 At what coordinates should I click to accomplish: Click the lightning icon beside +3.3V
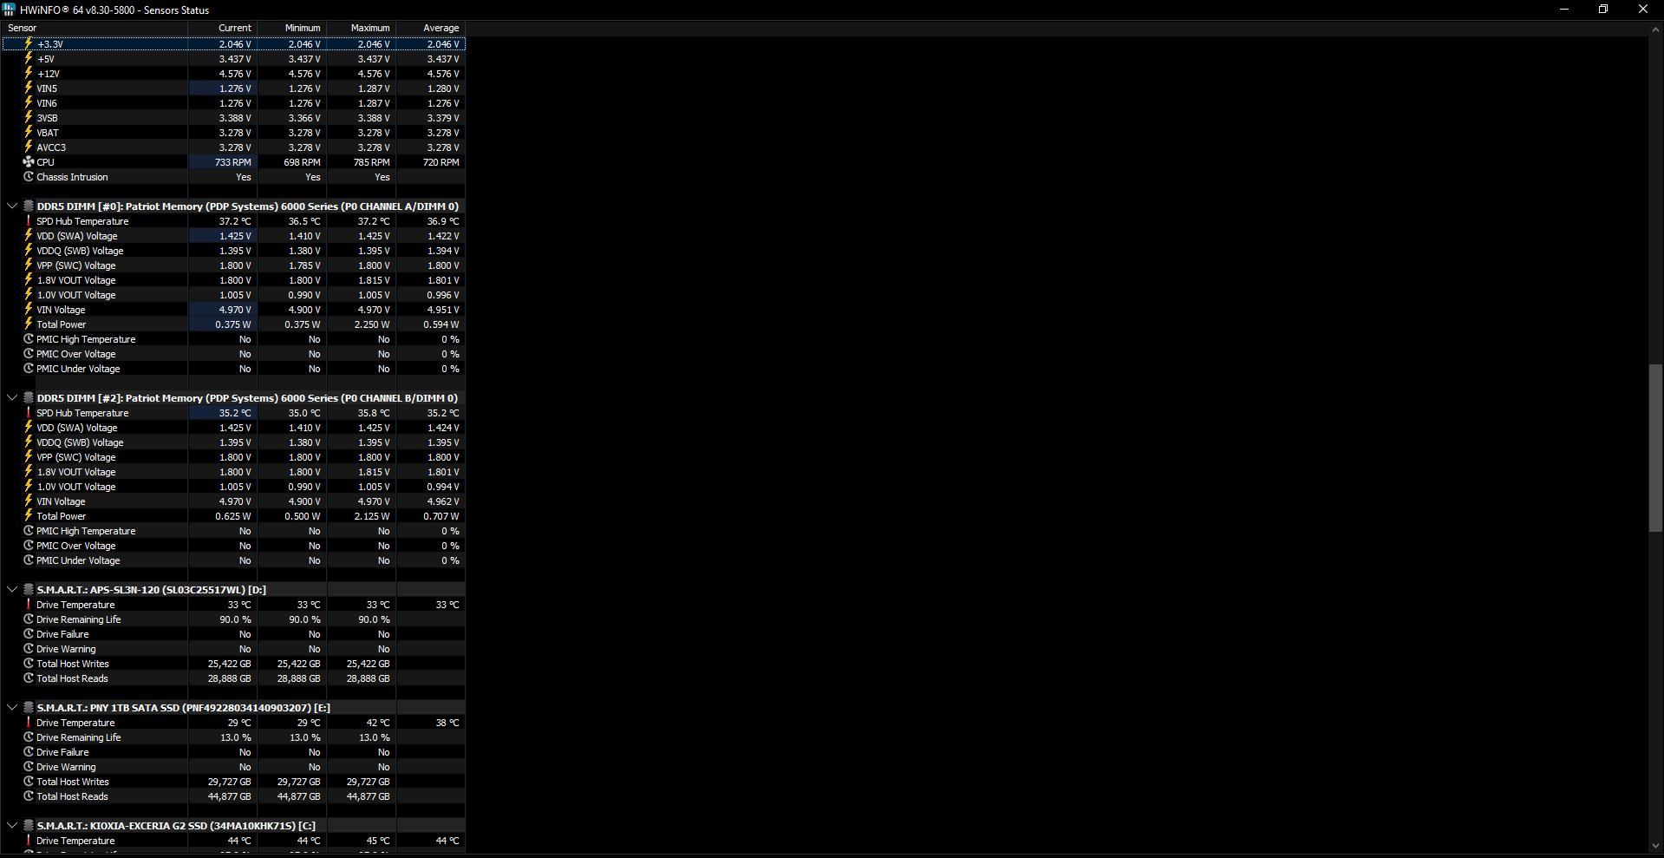[29, 43]
